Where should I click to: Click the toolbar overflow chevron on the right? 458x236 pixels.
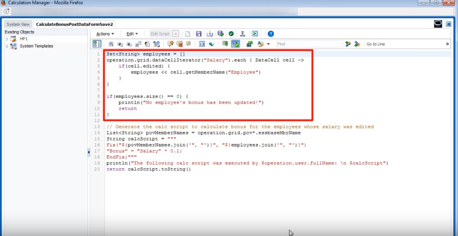pos(448,44)
